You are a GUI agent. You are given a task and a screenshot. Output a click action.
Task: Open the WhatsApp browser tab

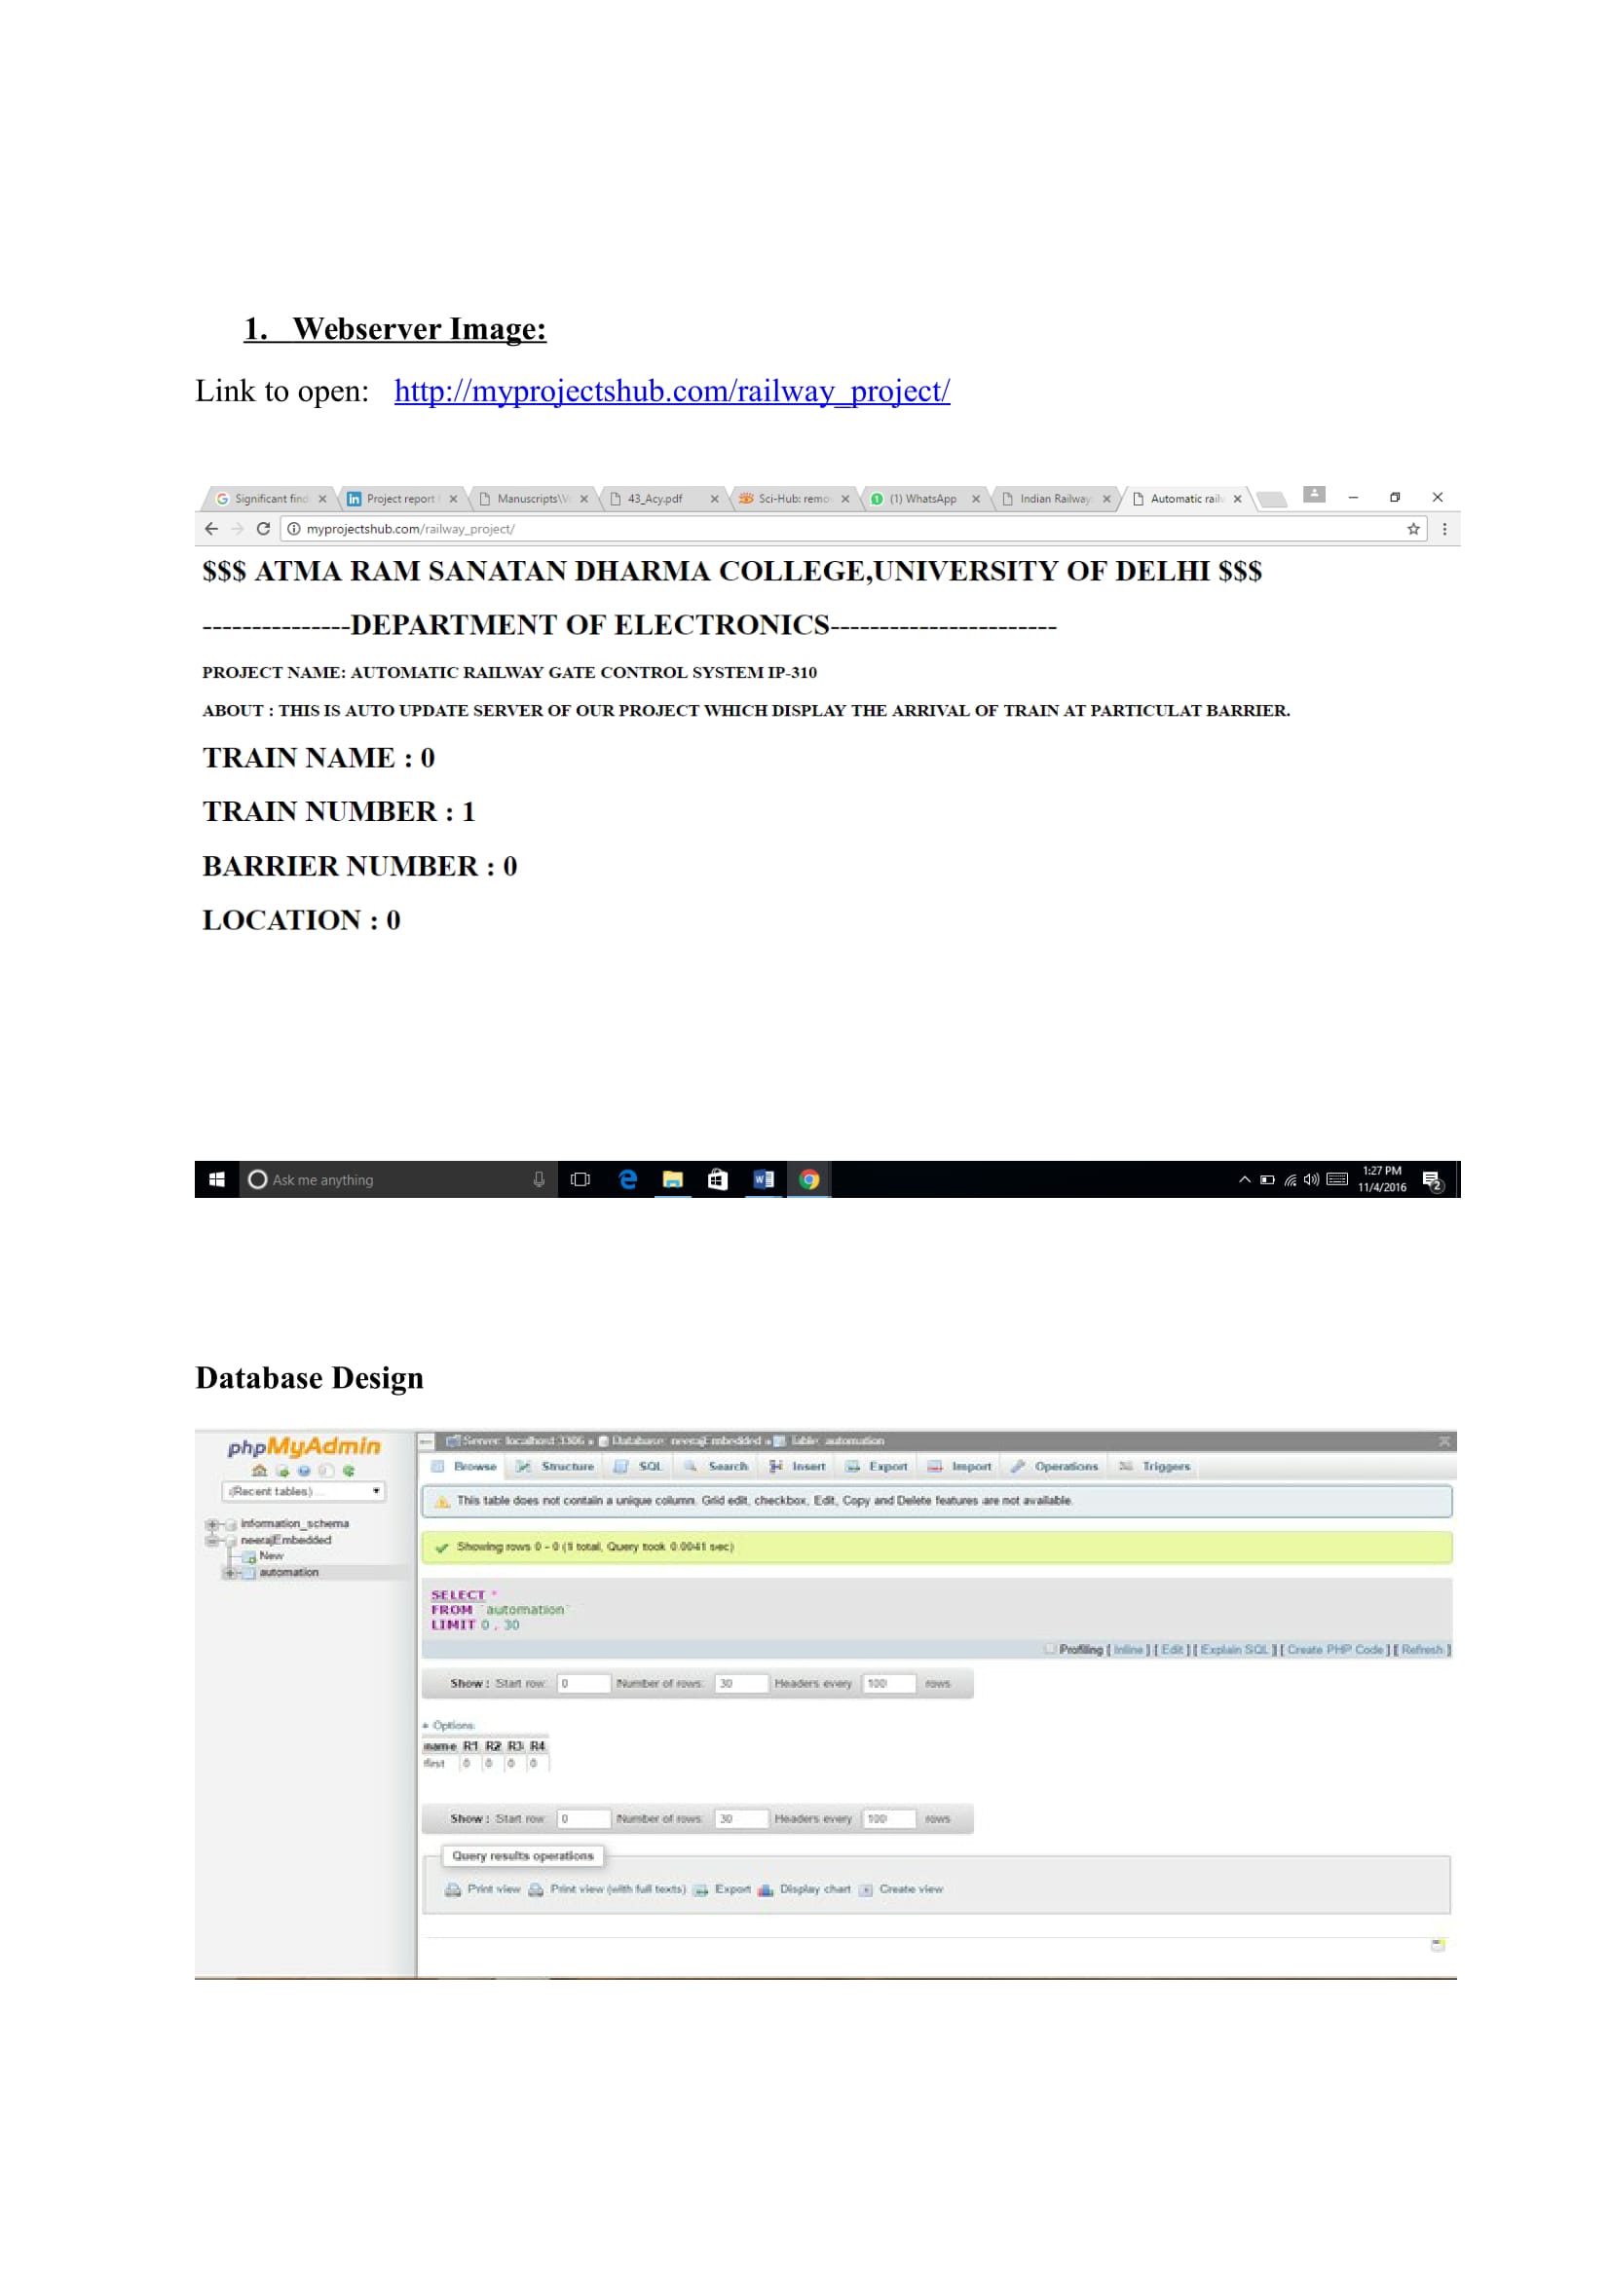tap(921, 499)
